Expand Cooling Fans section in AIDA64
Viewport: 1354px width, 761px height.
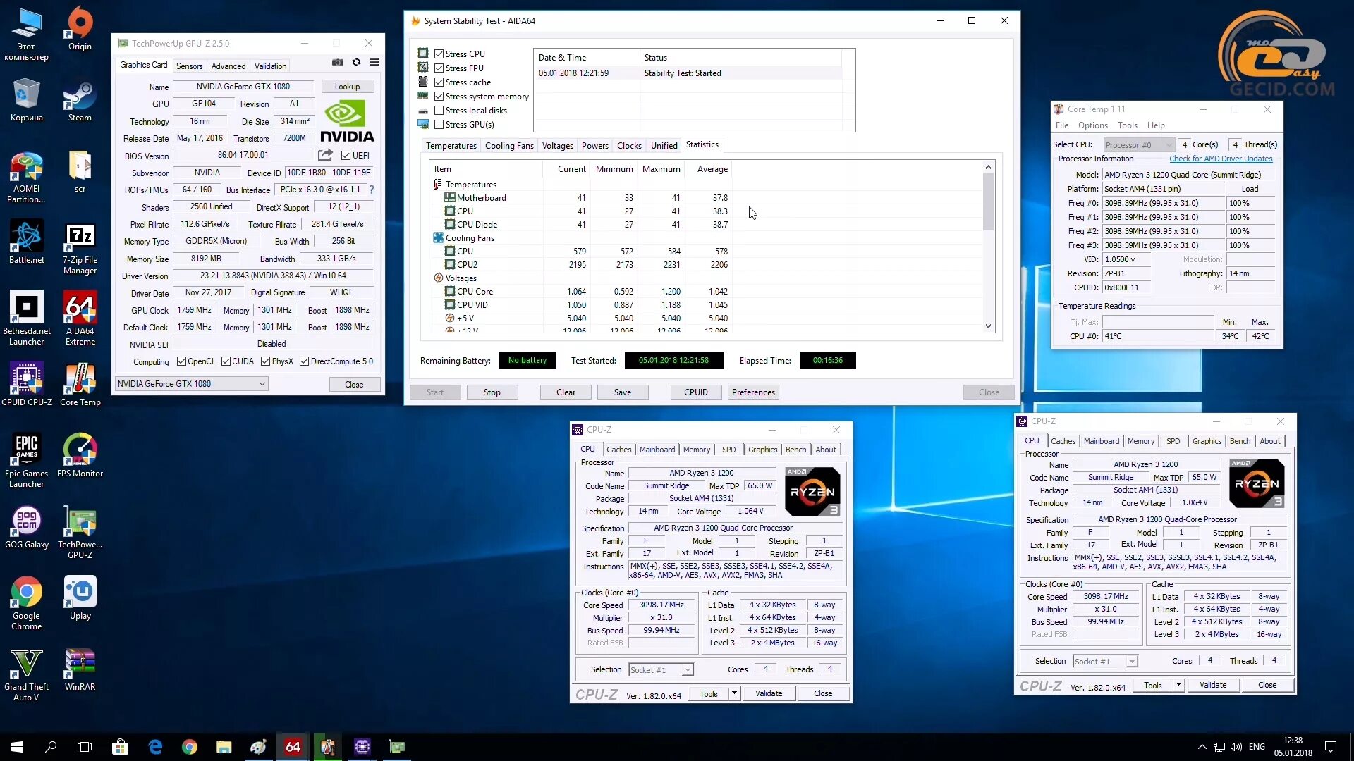click(x=439, y=238)
